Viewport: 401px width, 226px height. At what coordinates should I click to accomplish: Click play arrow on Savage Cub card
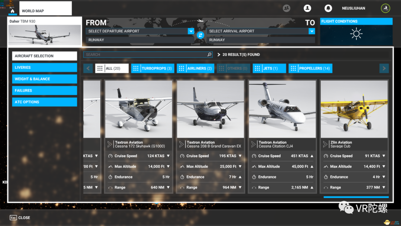(325, 144)
